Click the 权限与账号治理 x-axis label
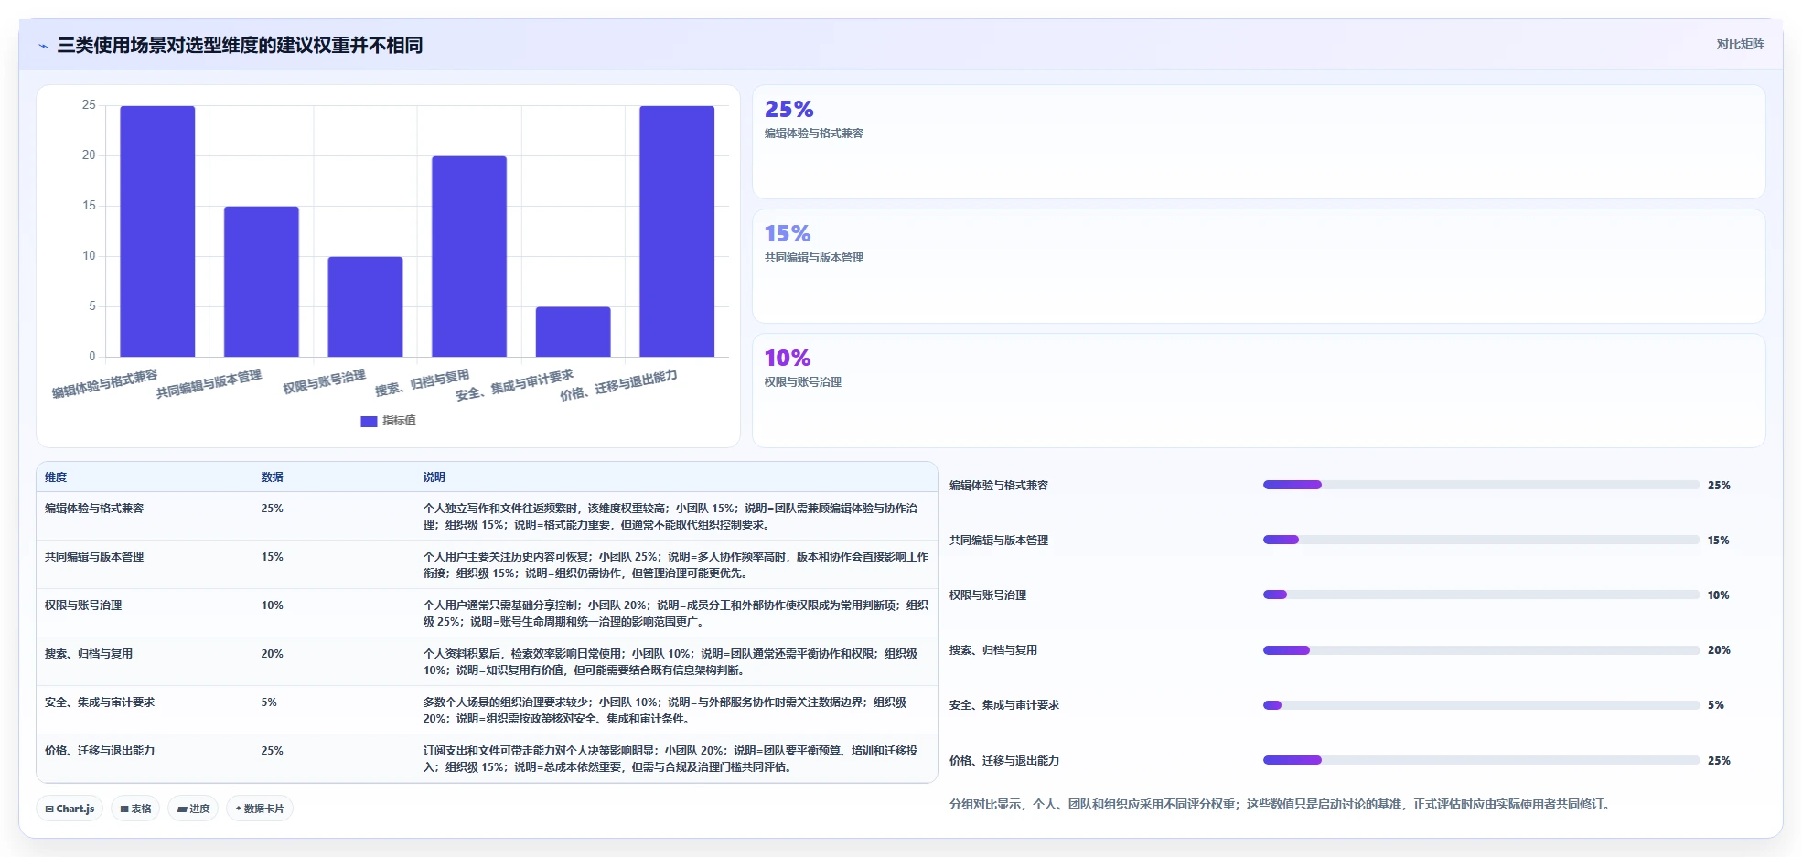 click(x=324, y=382)
